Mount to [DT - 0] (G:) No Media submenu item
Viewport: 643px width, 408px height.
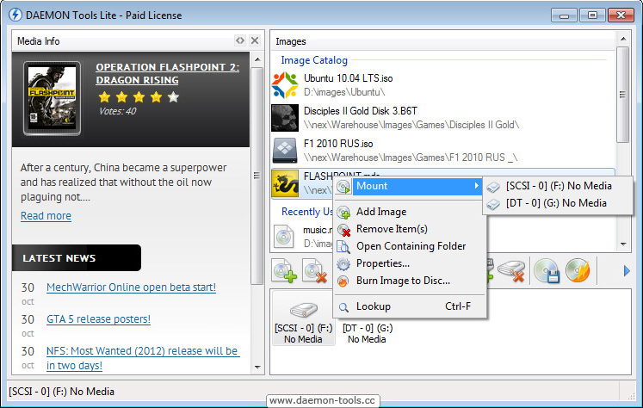tap(558, 203)
